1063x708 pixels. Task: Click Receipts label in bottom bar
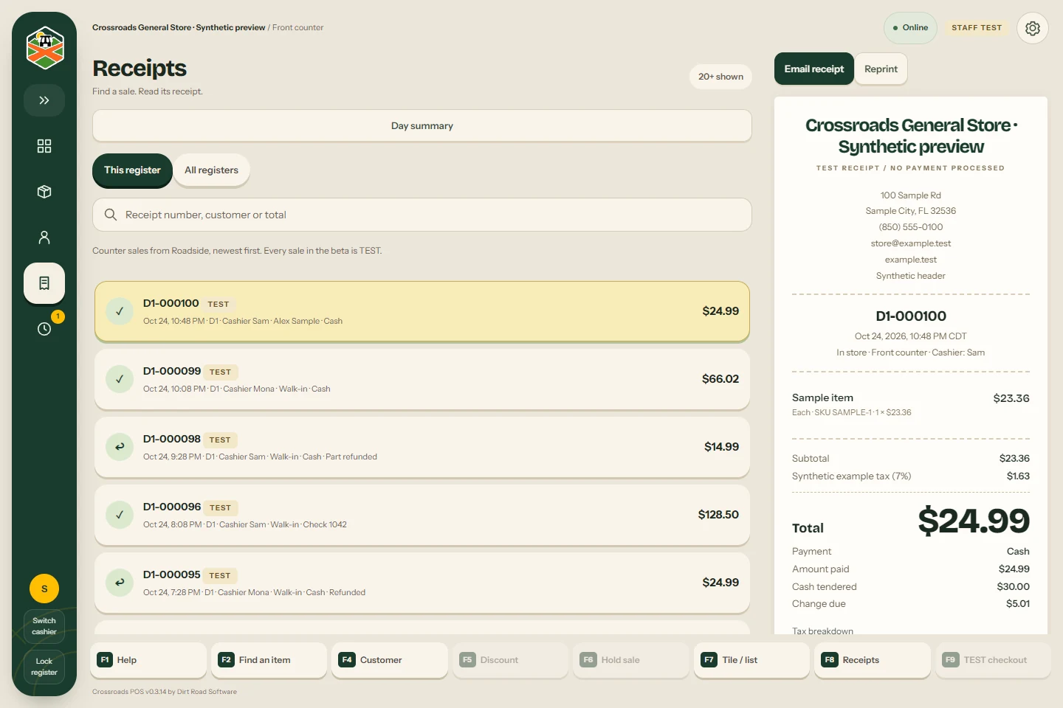click(861, 660)
